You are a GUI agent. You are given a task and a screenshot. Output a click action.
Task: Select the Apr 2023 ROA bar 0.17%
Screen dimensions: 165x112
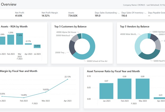tap(28, 44)
